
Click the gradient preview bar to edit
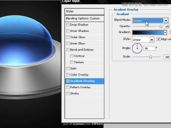(x=148, y=32)
